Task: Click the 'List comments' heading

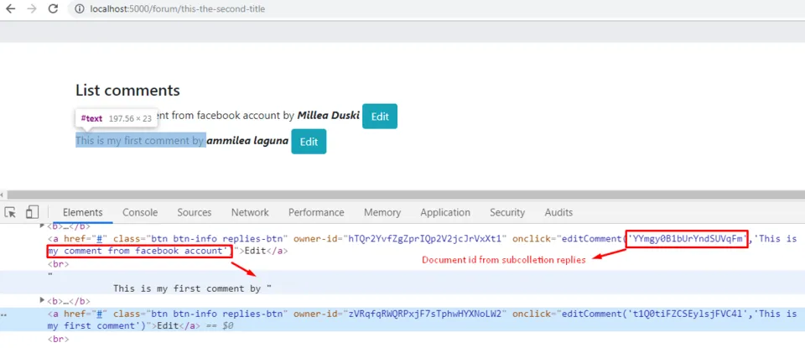Action: 127,91
